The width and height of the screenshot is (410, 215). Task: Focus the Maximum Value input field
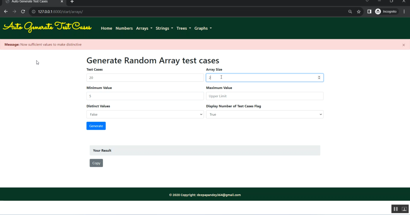264,96
